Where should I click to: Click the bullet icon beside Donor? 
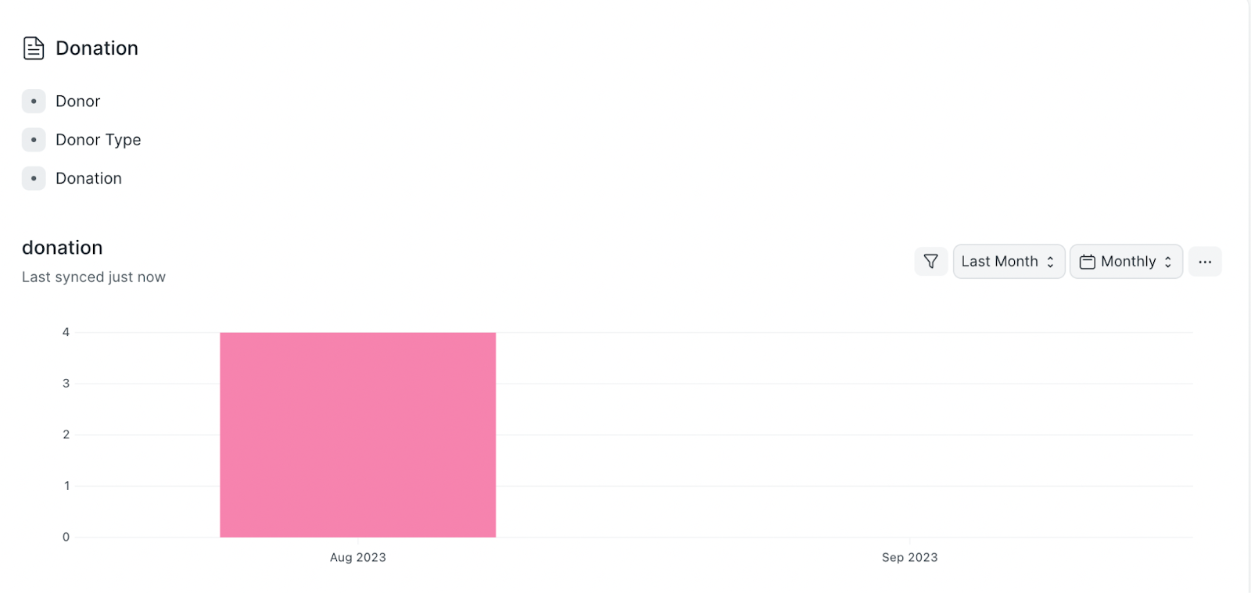34,102
